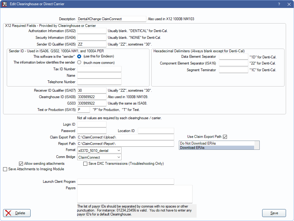This screenshot has width=294, height=221.
Task: Open the Format dropdown x837D_5010_dental
Action: pos(99,150)
